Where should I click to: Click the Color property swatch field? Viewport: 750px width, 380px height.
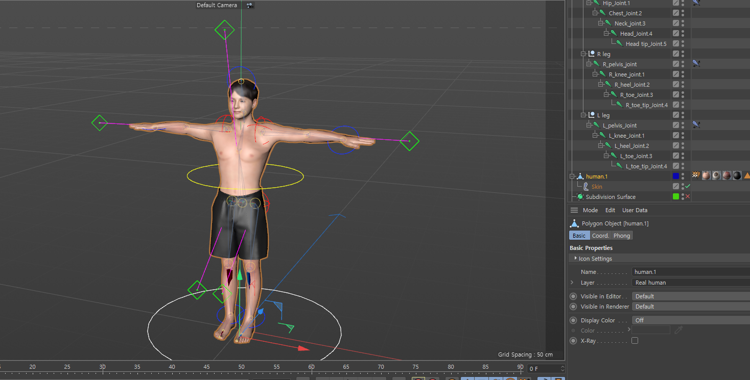[651, 330]
